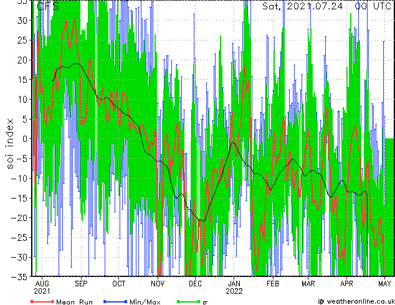Click the Sat, 2021.07.24 date header
Screen dimensions: 395x305
click(x=303, y=6)
